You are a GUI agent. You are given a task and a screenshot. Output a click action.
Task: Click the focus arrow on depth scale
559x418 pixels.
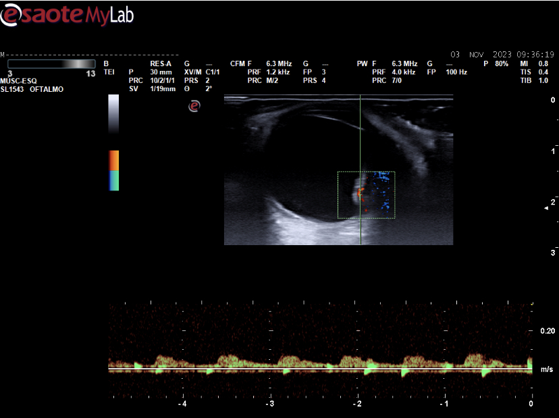click(547, 210)
